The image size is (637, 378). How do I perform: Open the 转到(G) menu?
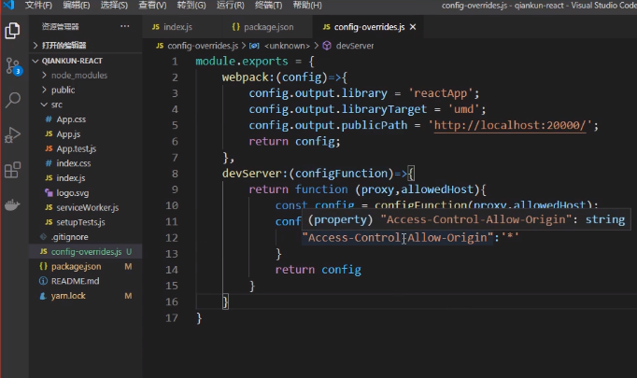pyautogui.click(x=191, y=6)
